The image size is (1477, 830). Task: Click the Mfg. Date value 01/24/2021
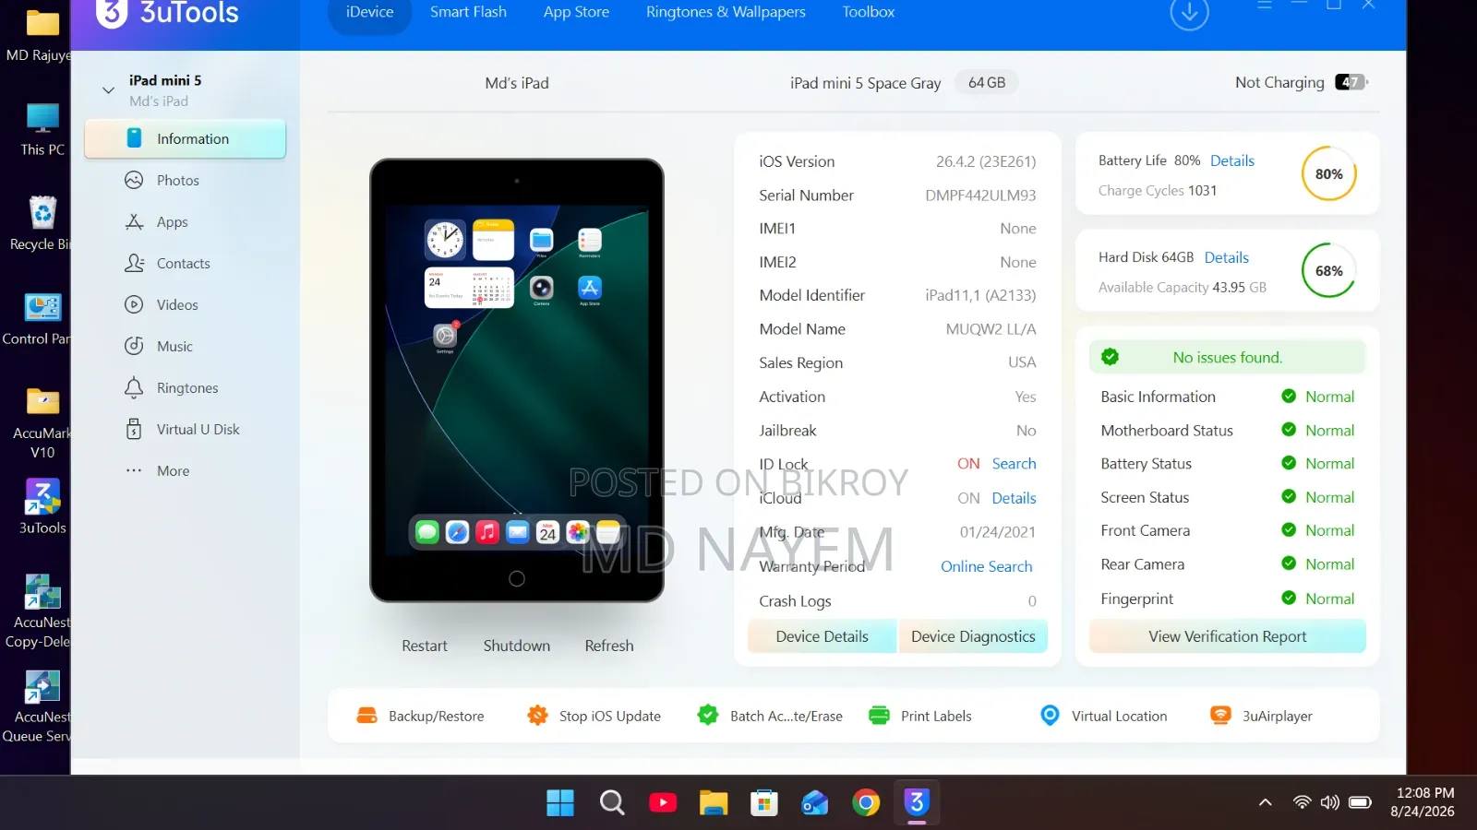click(998, 532)
